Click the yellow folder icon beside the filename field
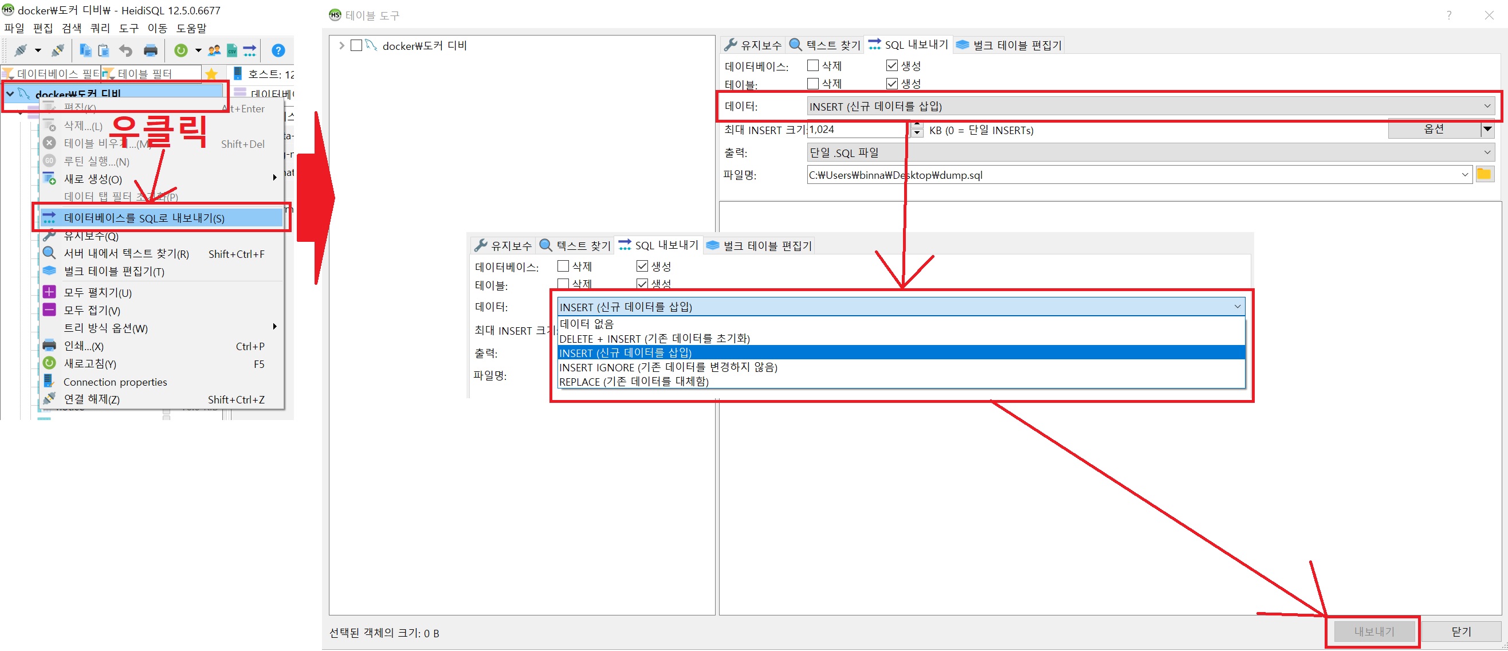 pyautogui.click(x=1484, y=174)
